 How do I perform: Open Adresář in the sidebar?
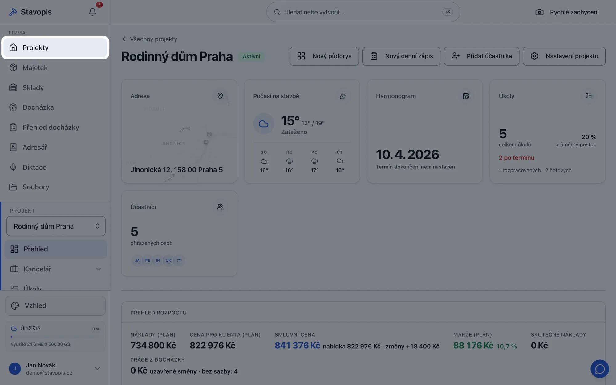pyautogui.click(x=55, y=147)
